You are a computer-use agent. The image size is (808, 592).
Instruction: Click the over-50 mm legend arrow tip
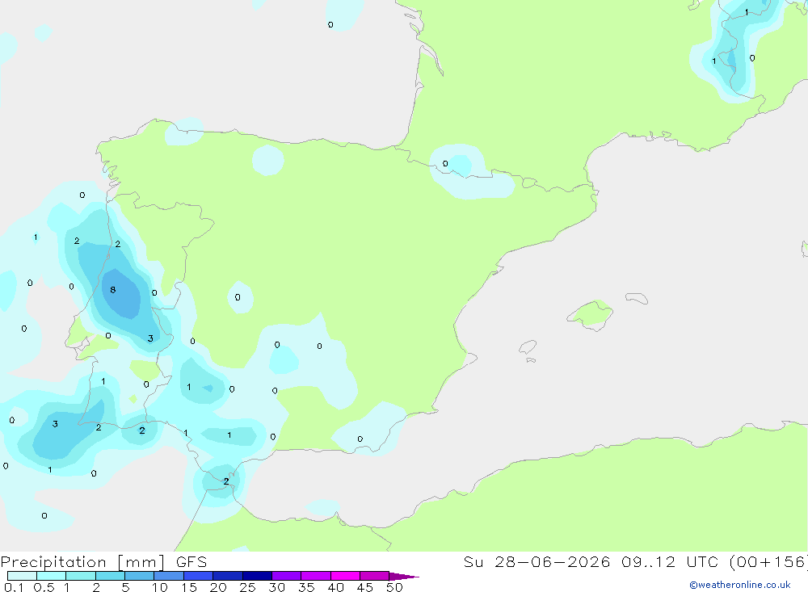coord(404,577)
